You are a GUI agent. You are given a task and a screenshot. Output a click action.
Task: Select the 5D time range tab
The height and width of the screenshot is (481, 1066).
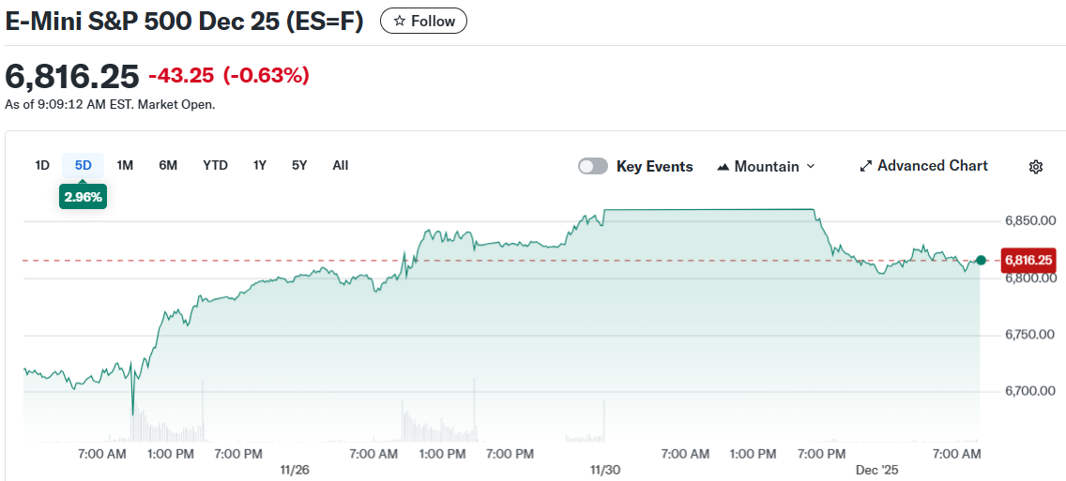pos(84,165)
